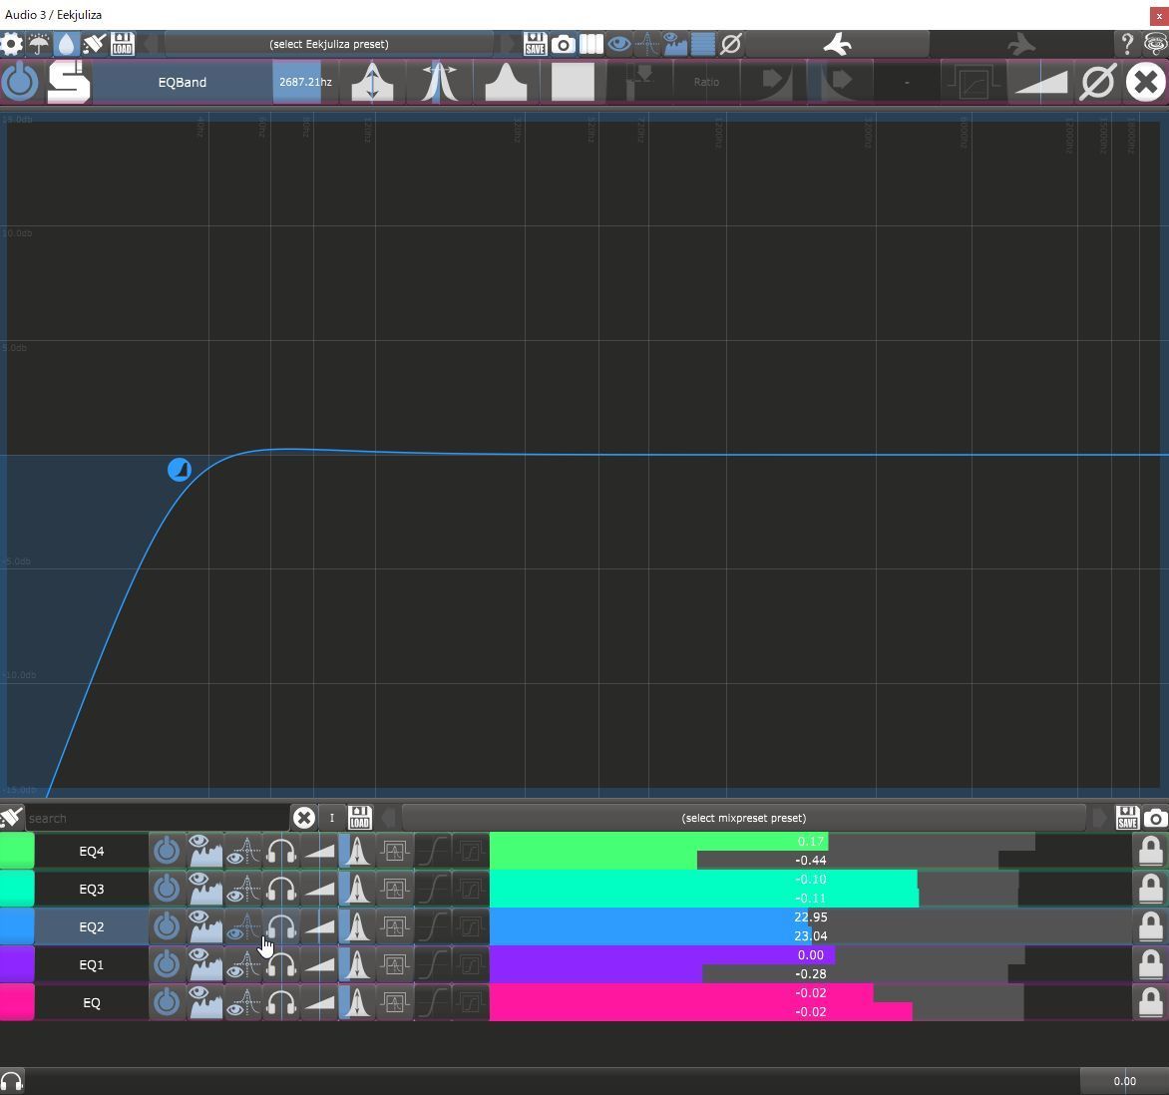Click the airplane icon in top bar
The height and width of the screenshot is (1095, 1169).
[x=838, y=44]
